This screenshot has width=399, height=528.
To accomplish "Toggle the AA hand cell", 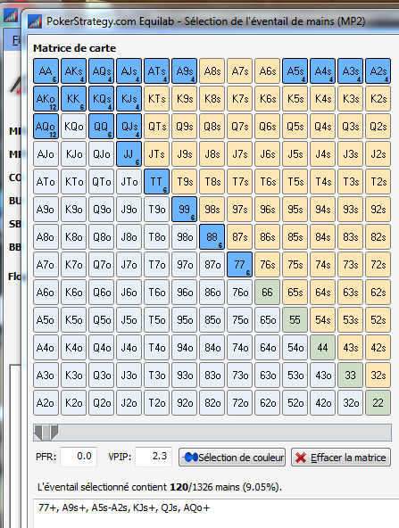I will click(x=46, y=71).
